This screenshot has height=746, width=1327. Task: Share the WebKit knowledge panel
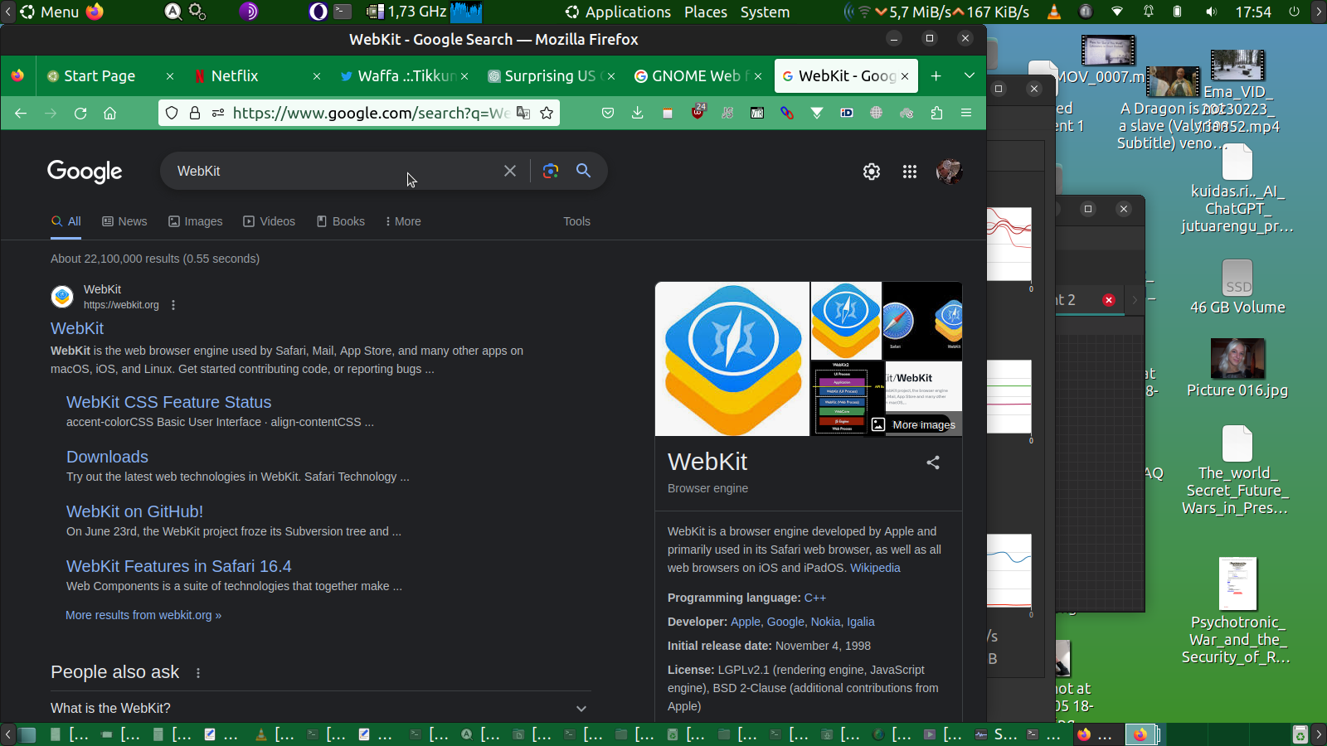point(933,463)
